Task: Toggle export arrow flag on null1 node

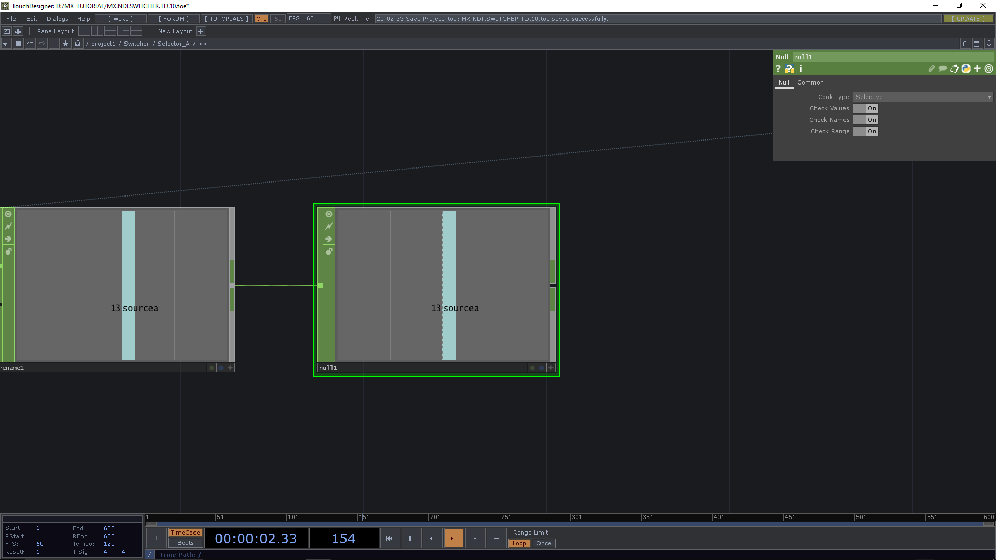Action: [x=329, y=239]
